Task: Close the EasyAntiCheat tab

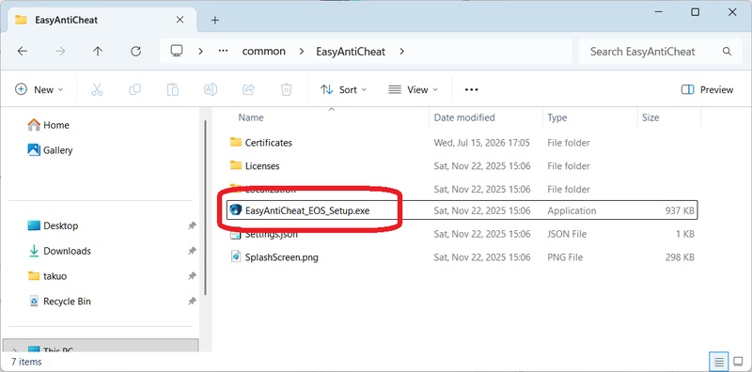Action: click(180, 20)
